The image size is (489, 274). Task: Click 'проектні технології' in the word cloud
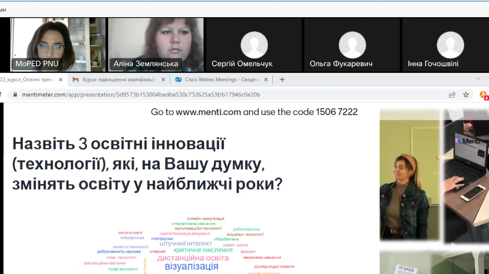(130, 247)
